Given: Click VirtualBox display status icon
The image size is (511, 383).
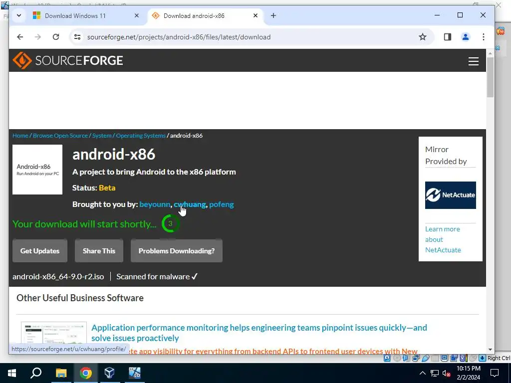Looking at the screenshot, I should [x=444, y=358].
